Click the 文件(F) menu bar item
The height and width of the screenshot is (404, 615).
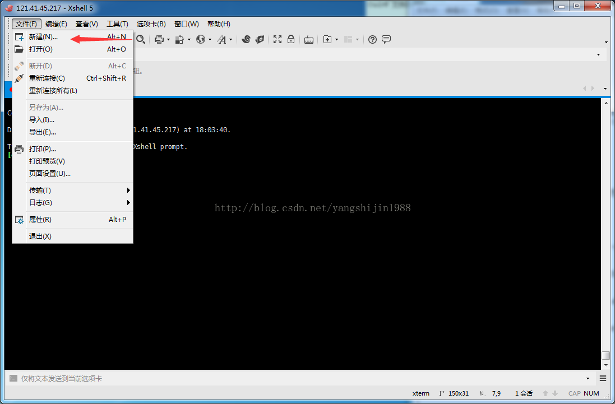click(26, 24)
